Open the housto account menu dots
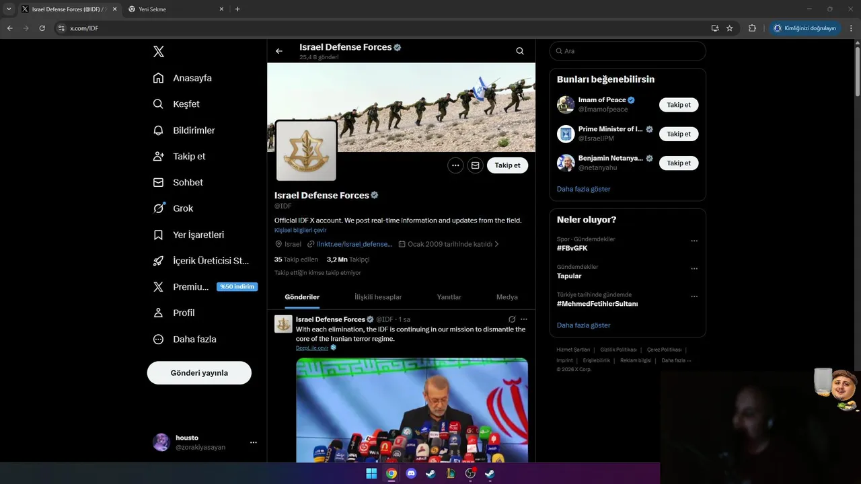 (254, 442)
